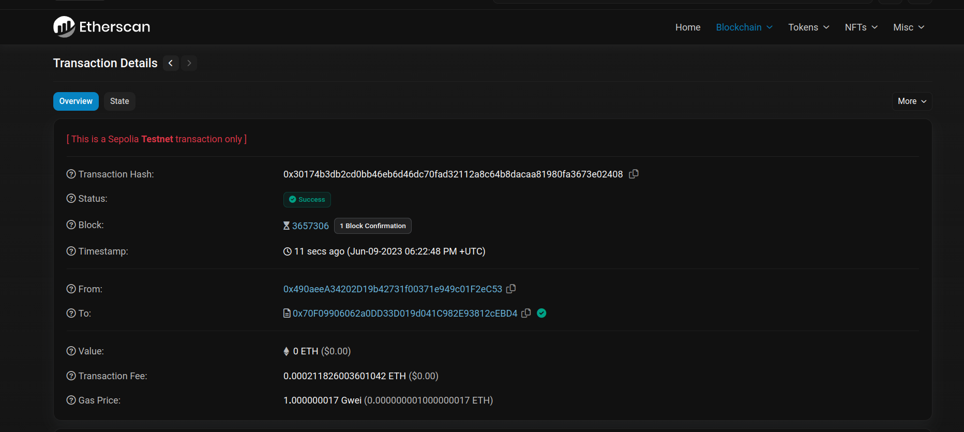Click the 1 Block Confirmation badge
This screenshot has height=432, width=964.
[373, 226]
